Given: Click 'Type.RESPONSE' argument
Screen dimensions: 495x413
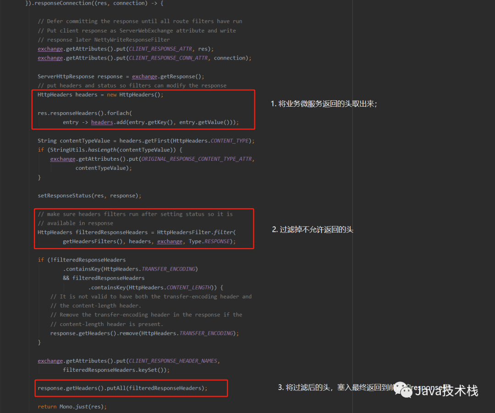Looking at the screenshot, I should (x=209, y=241).
